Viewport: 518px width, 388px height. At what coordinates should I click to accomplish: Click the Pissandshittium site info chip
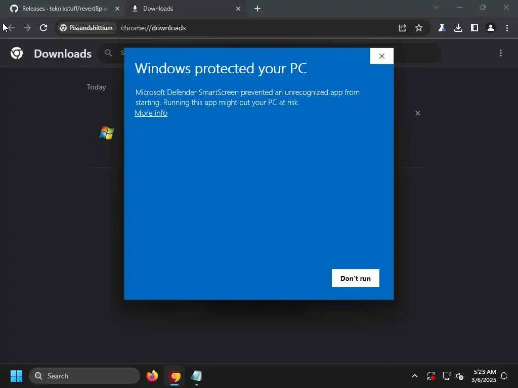[86, 28]
